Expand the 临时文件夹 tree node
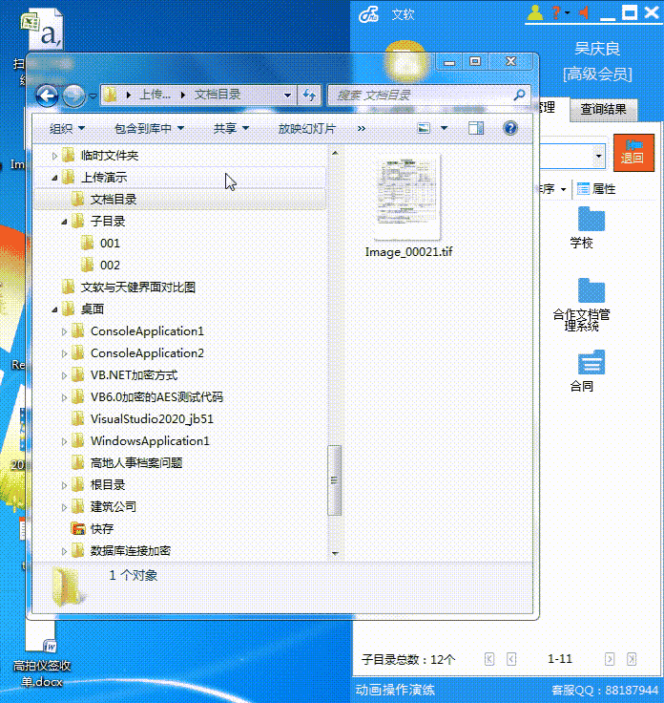Screen dimensions: 664x703 click(54, 156)
